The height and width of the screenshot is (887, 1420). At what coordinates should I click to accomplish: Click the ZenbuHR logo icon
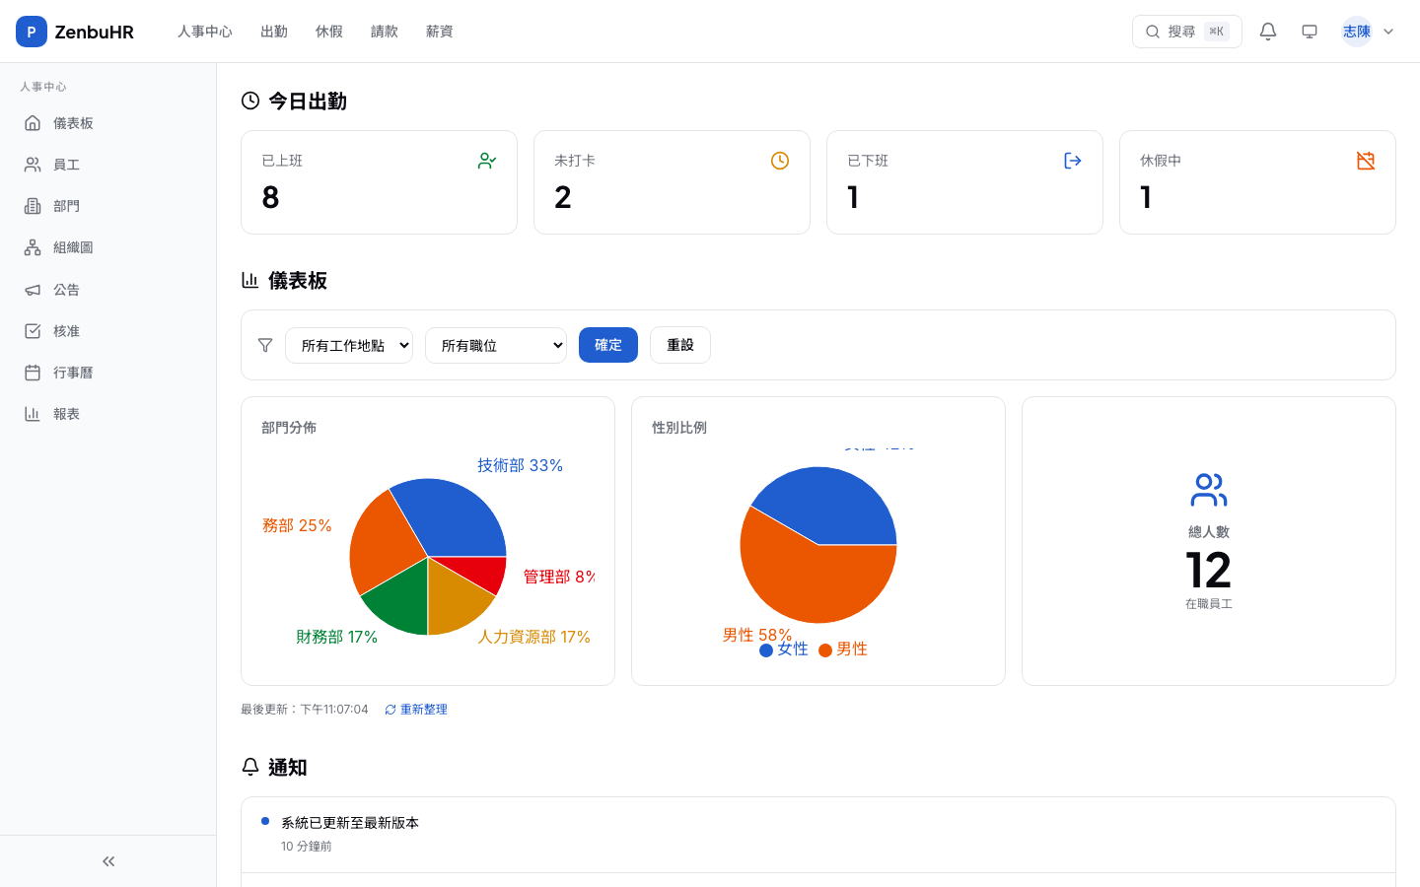[x=32, y=32]
